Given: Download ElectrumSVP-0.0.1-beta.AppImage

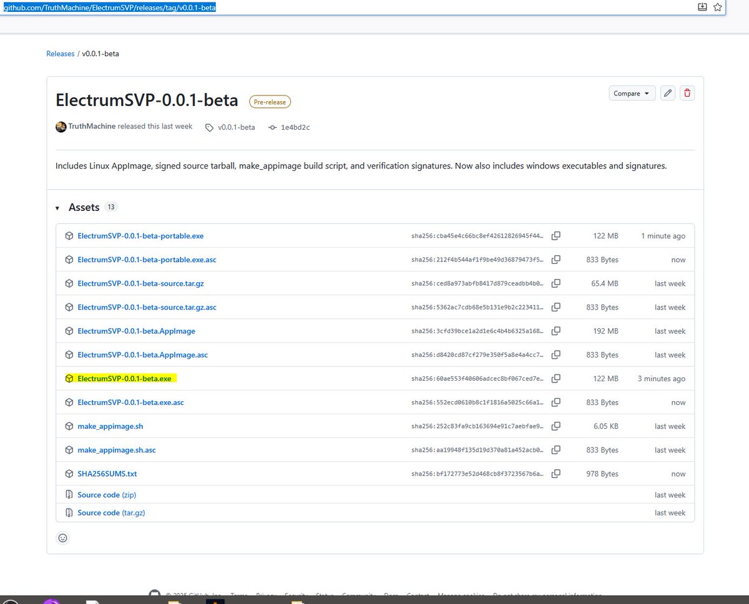Looking at the screenshot, I should point(136,331).
